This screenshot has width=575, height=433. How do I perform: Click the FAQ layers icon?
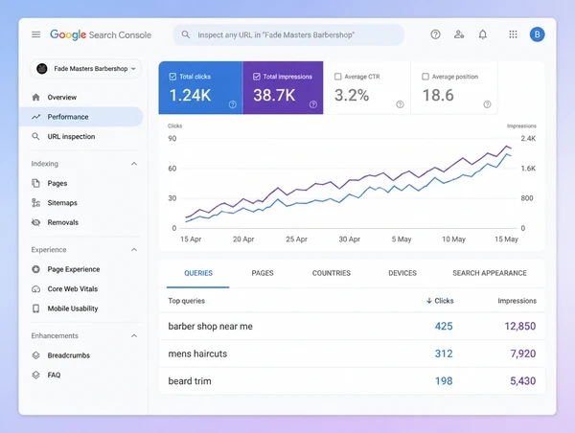tap(36, 375)
